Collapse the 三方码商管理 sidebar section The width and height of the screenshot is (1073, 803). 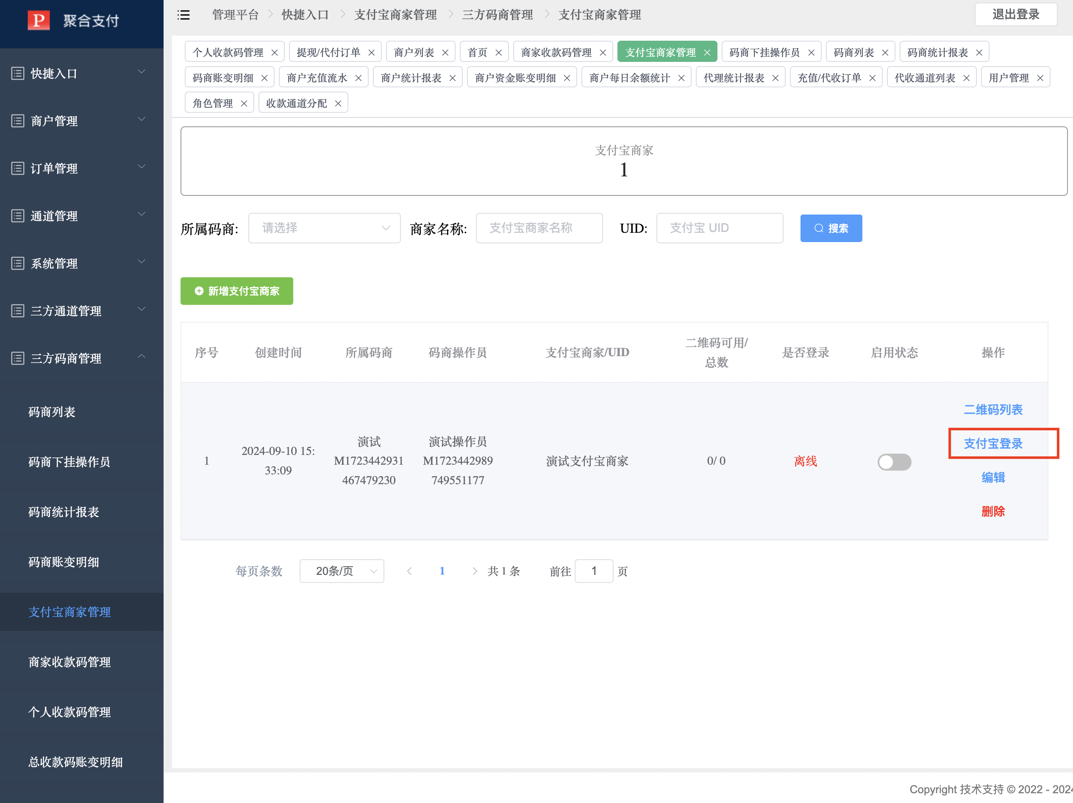point(141,357)
